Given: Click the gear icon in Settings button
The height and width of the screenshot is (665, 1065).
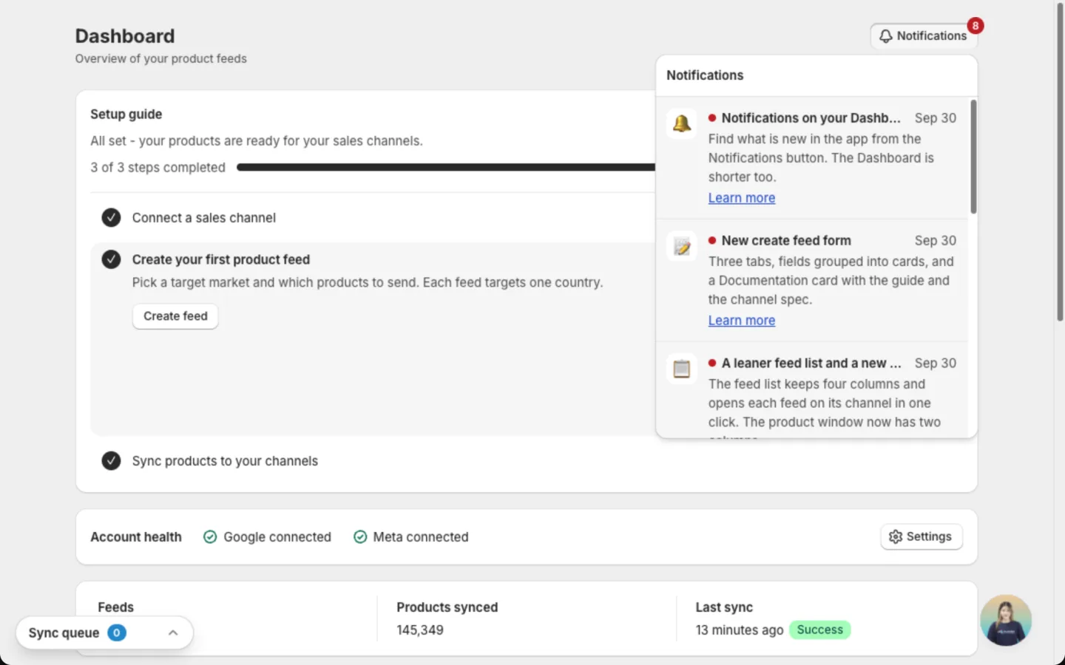Looking at the screenshot, I should 896,537.
